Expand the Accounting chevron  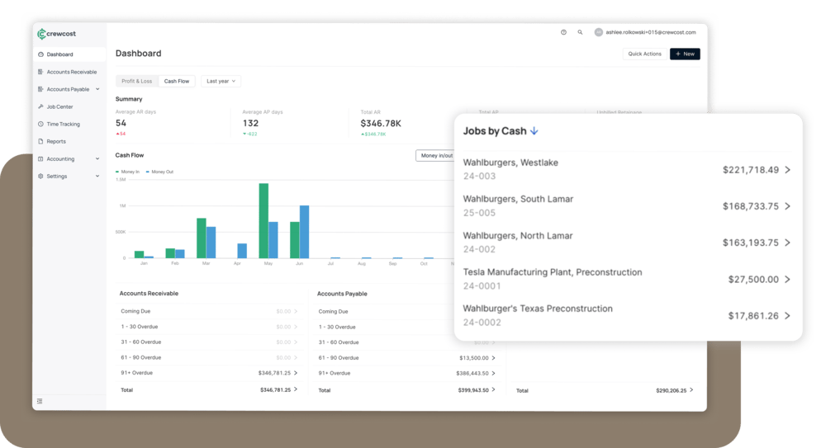[x=97, y=158]
